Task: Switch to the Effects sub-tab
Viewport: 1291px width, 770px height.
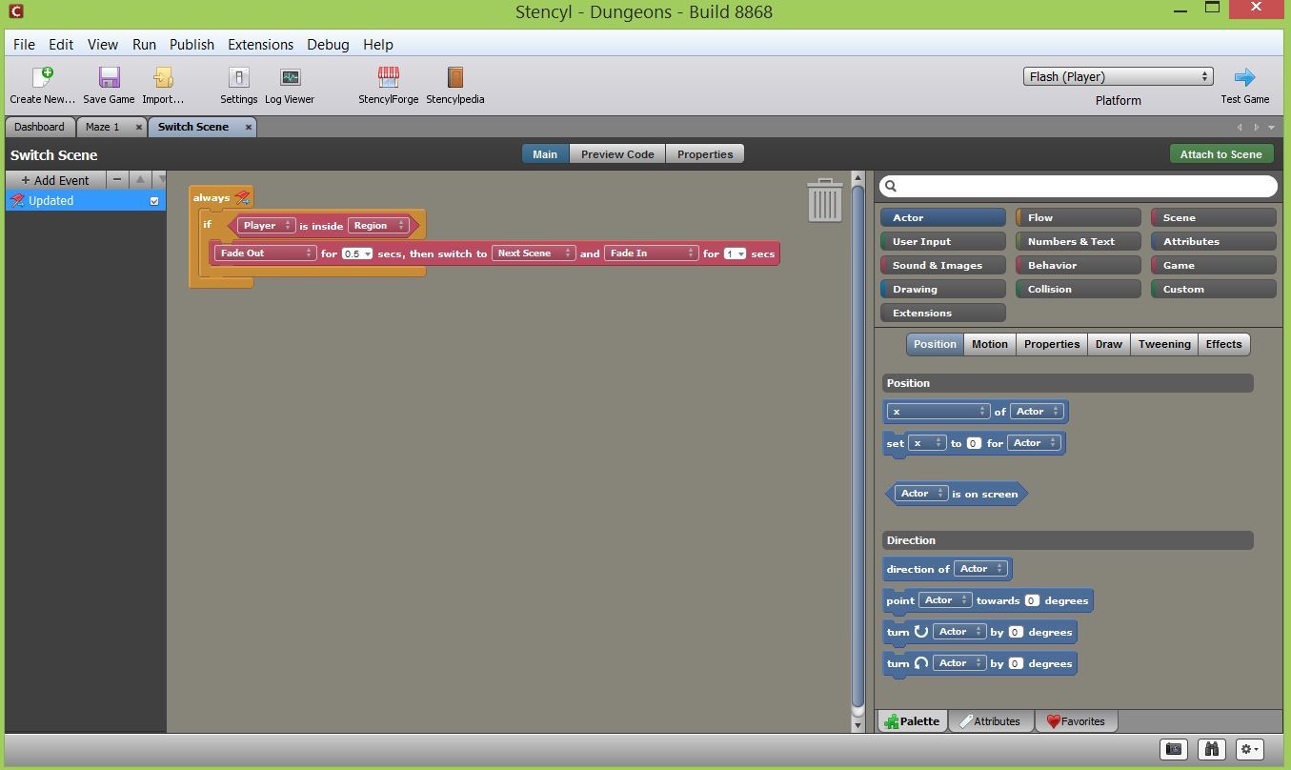Action: click(1223, 344)
